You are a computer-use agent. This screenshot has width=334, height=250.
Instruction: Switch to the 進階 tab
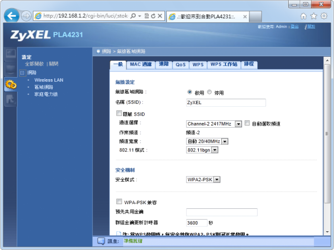163,65
